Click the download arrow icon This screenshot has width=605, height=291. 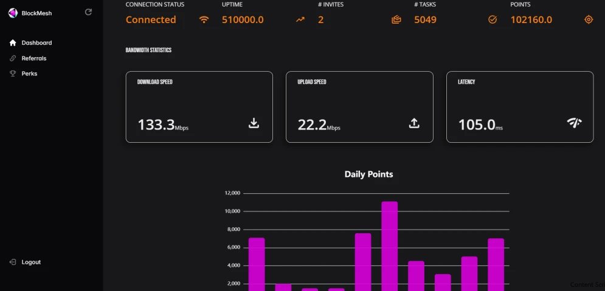[254, 123]
